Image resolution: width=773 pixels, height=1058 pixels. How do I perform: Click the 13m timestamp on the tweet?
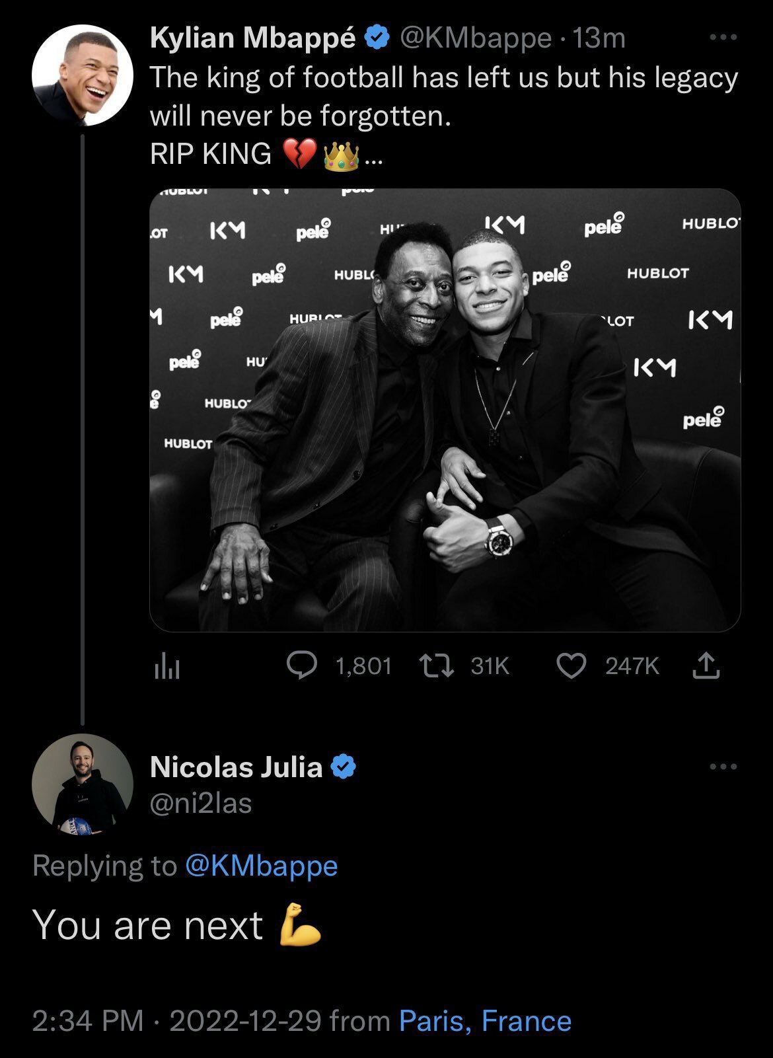click(x=599, y=38)
